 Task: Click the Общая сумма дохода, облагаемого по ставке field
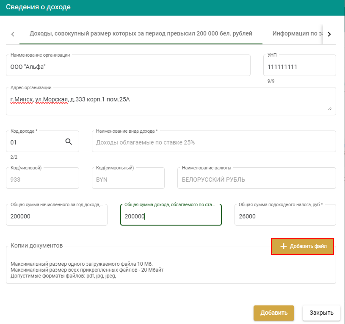pyautogui.click(x=171, y=216)
